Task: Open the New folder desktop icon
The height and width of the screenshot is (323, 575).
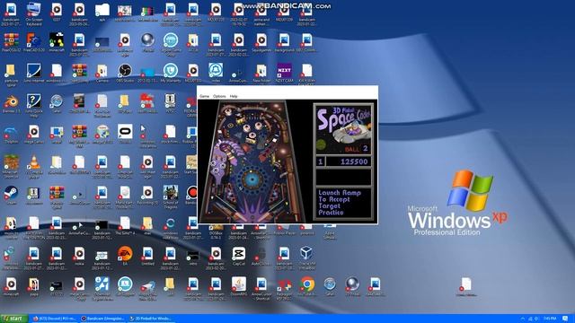Action: [261, 74]
